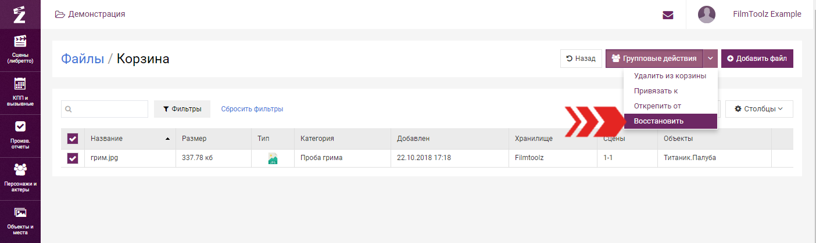Open the Персонажи и актеры icon

click(20, 169)
